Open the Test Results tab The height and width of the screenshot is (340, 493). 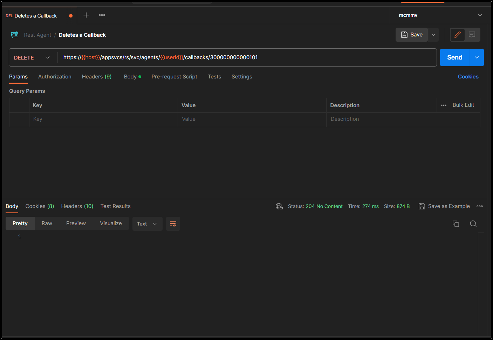(116, 206)
